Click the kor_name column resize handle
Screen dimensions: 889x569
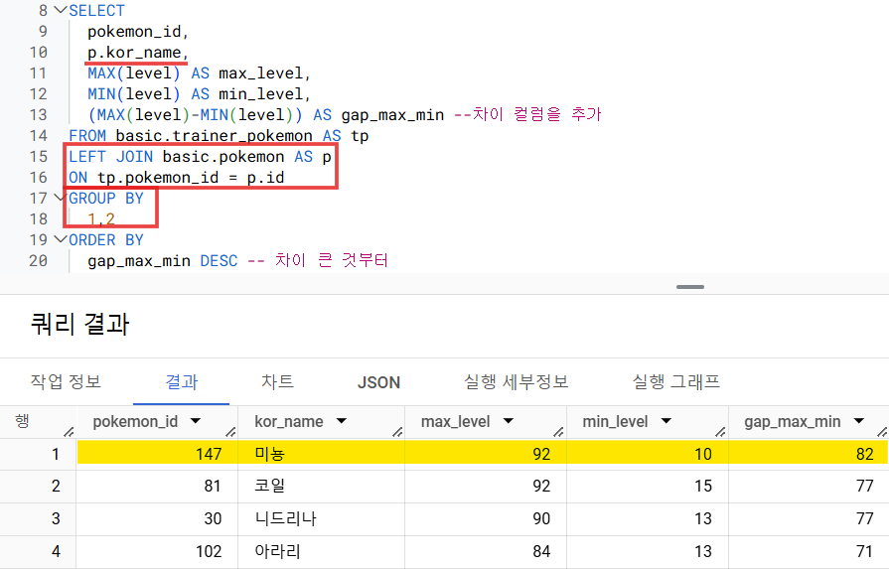click(397, 432)
